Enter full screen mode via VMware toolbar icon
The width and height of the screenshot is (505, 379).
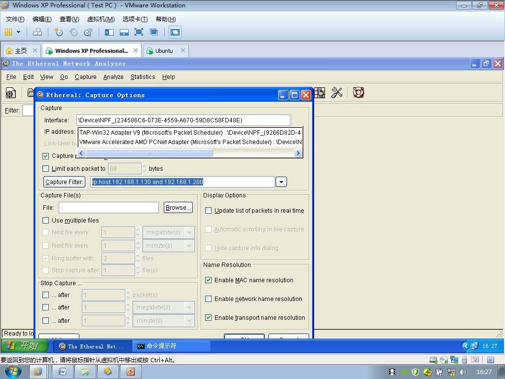click(x=139, y=32)
